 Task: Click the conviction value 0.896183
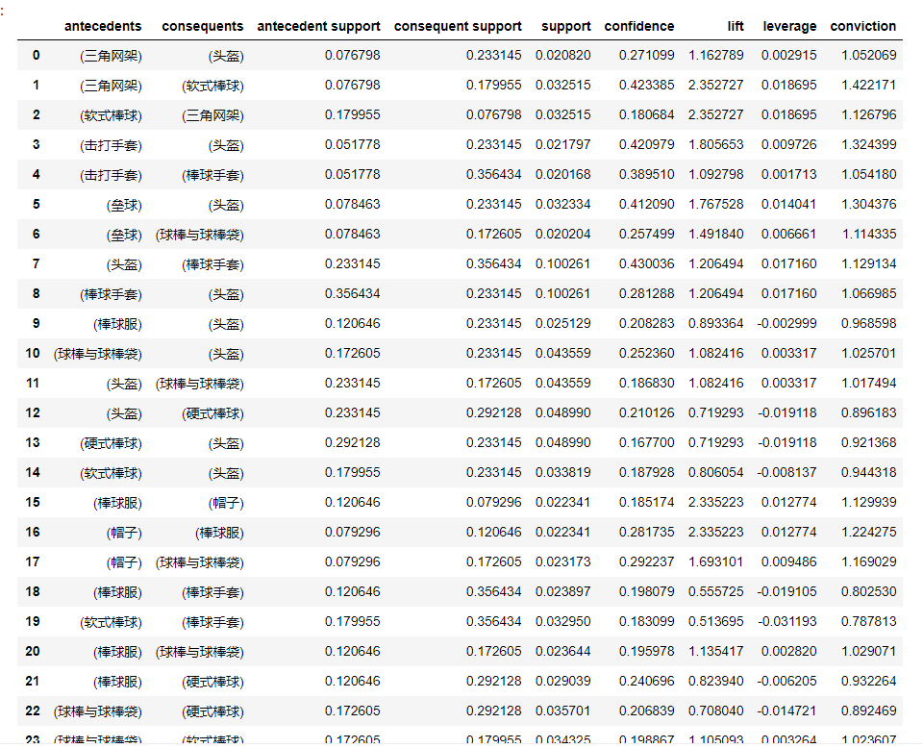tap(869, 413)
